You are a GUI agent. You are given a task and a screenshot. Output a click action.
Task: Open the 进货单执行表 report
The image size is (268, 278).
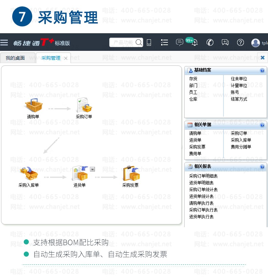point(201,217)
